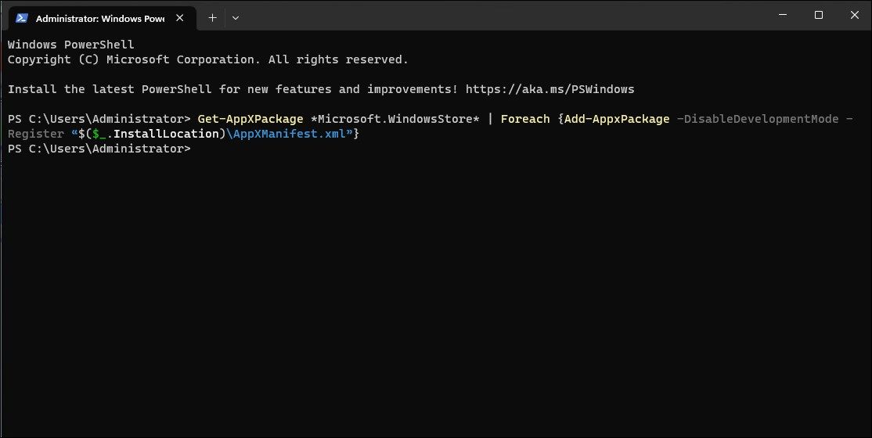Open the https://aka.ms/PSWindows link
The height and width of the screenshot is (438, 872).
click(550, 89)
